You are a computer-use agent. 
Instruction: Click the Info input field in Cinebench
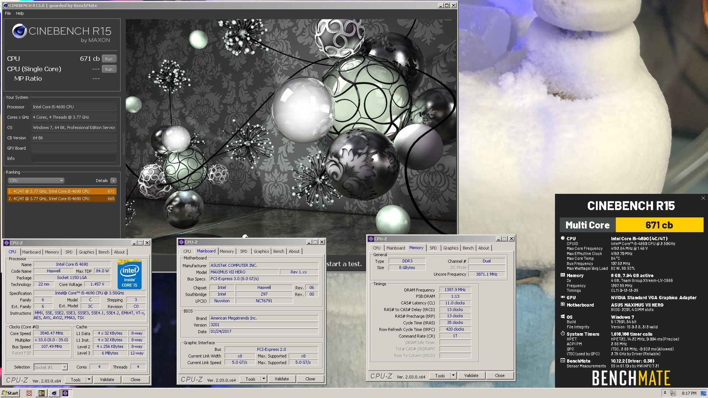[74, 158]
